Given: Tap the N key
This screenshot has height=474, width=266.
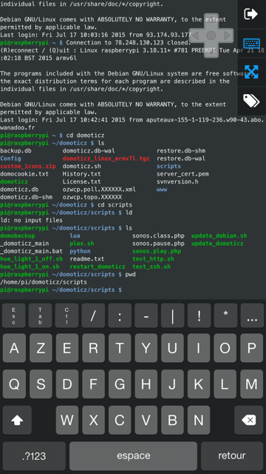Looking at the screenshot, I should (x=199, y=420).
